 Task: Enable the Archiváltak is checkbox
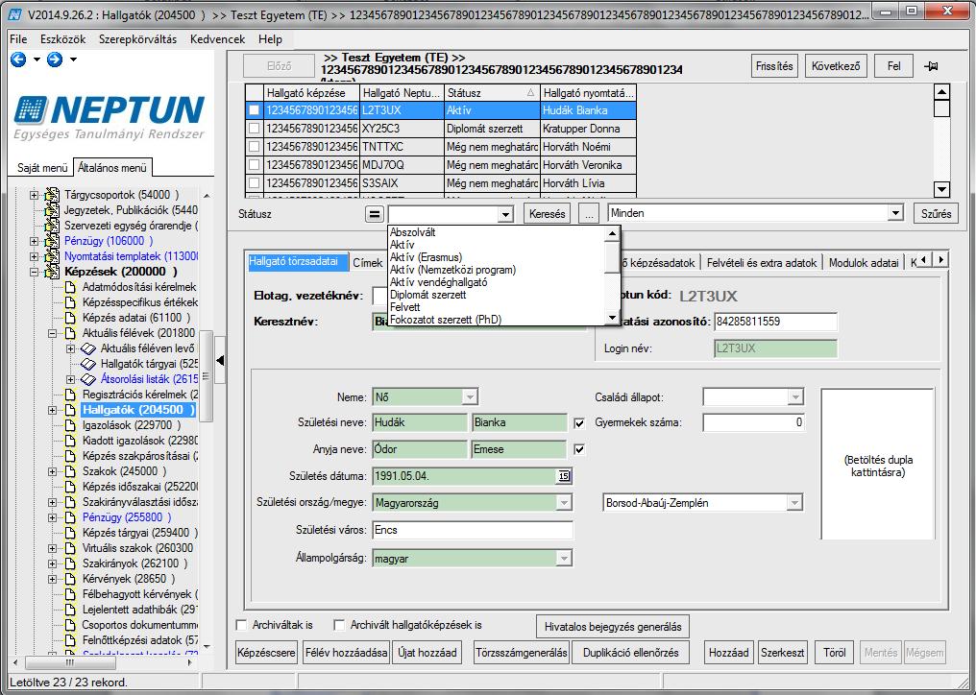click(x=241, y=625)
